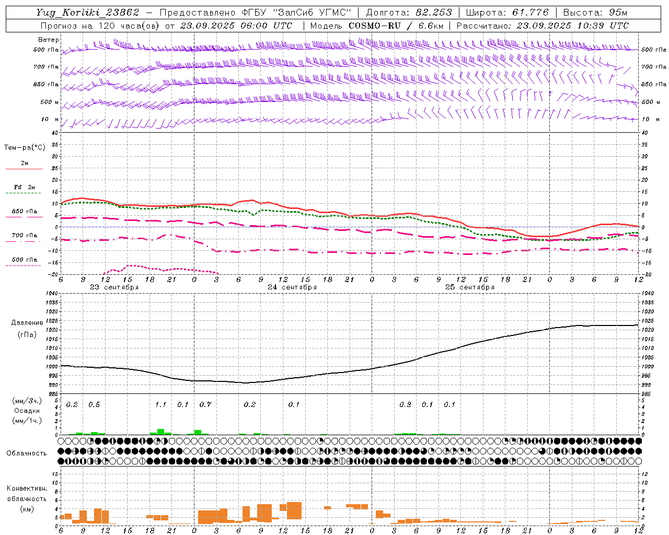Click the precipitation value 0.3
Viewport: 669px width, 535px height.
[405, 405]
